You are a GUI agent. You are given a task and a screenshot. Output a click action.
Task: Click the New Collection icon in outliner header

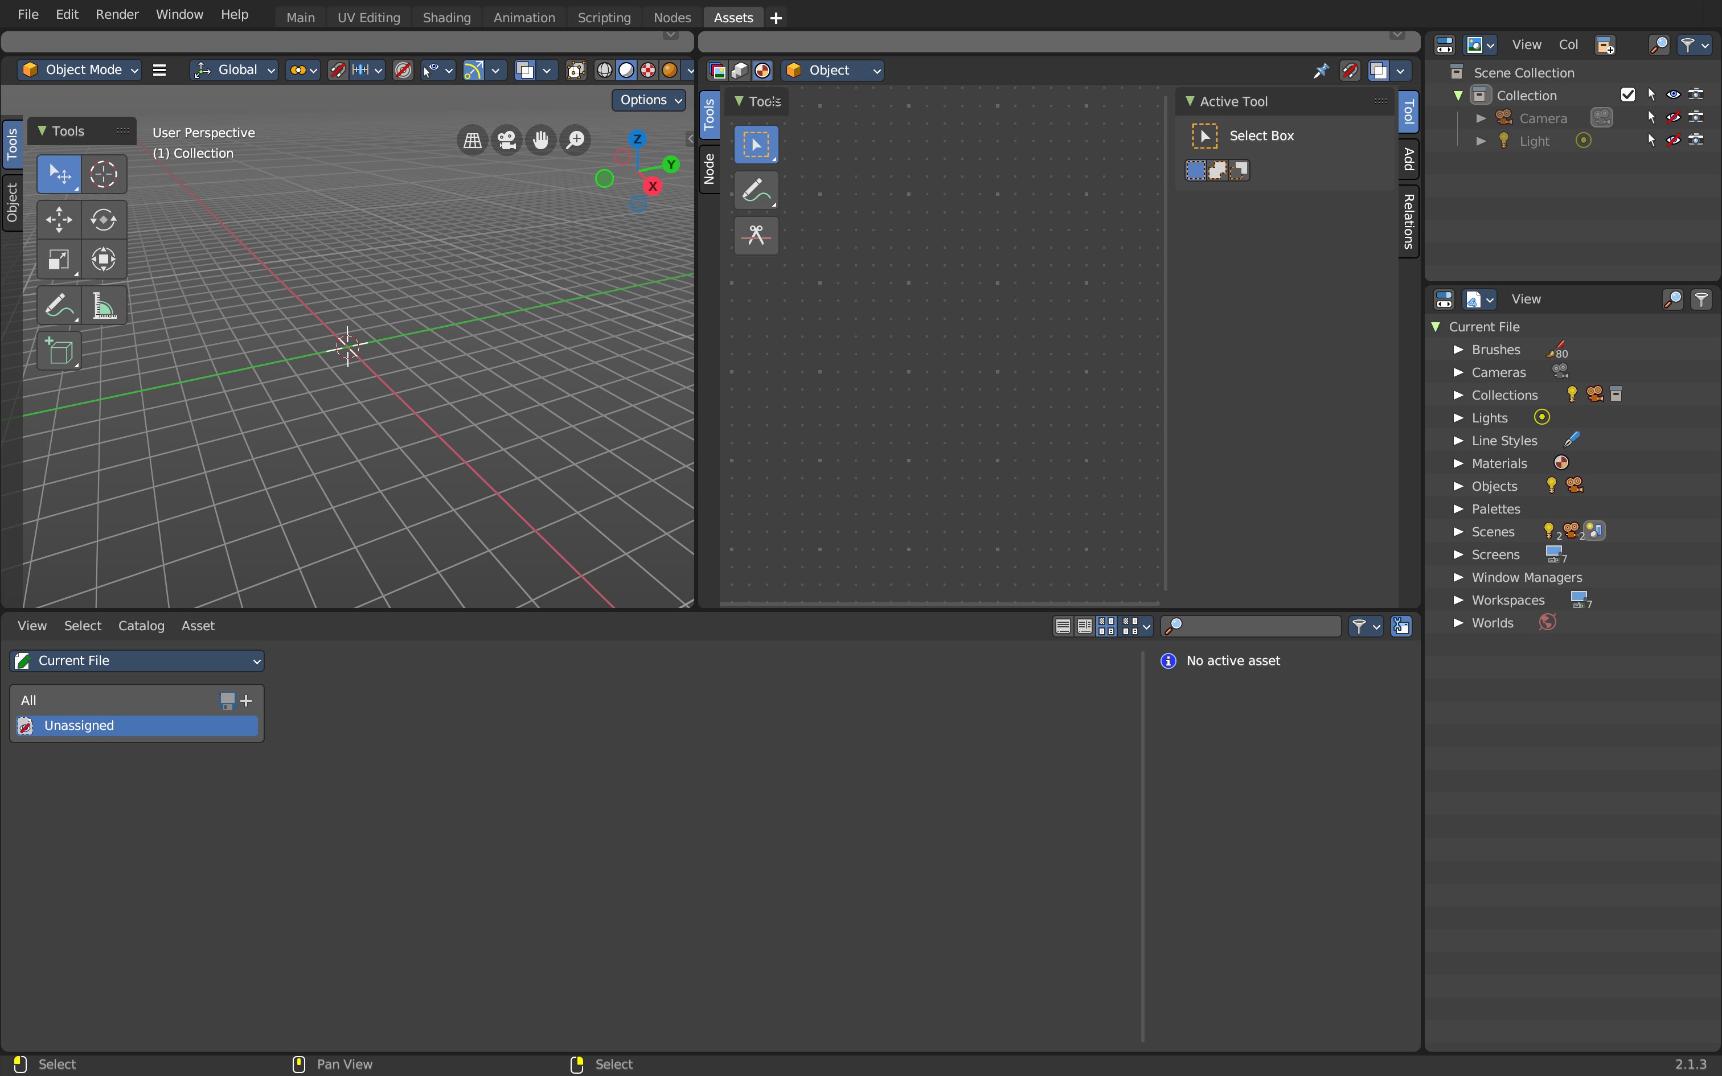click(x=1605, y=44)
